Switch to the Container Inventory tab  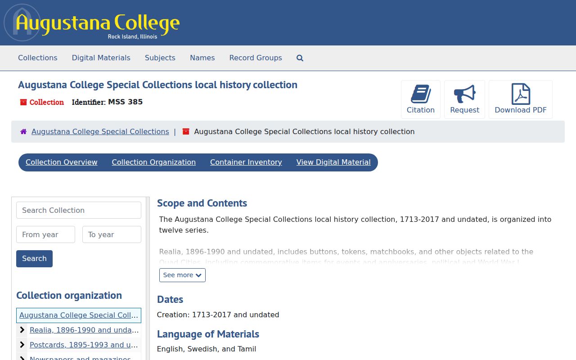click(246, 162)
